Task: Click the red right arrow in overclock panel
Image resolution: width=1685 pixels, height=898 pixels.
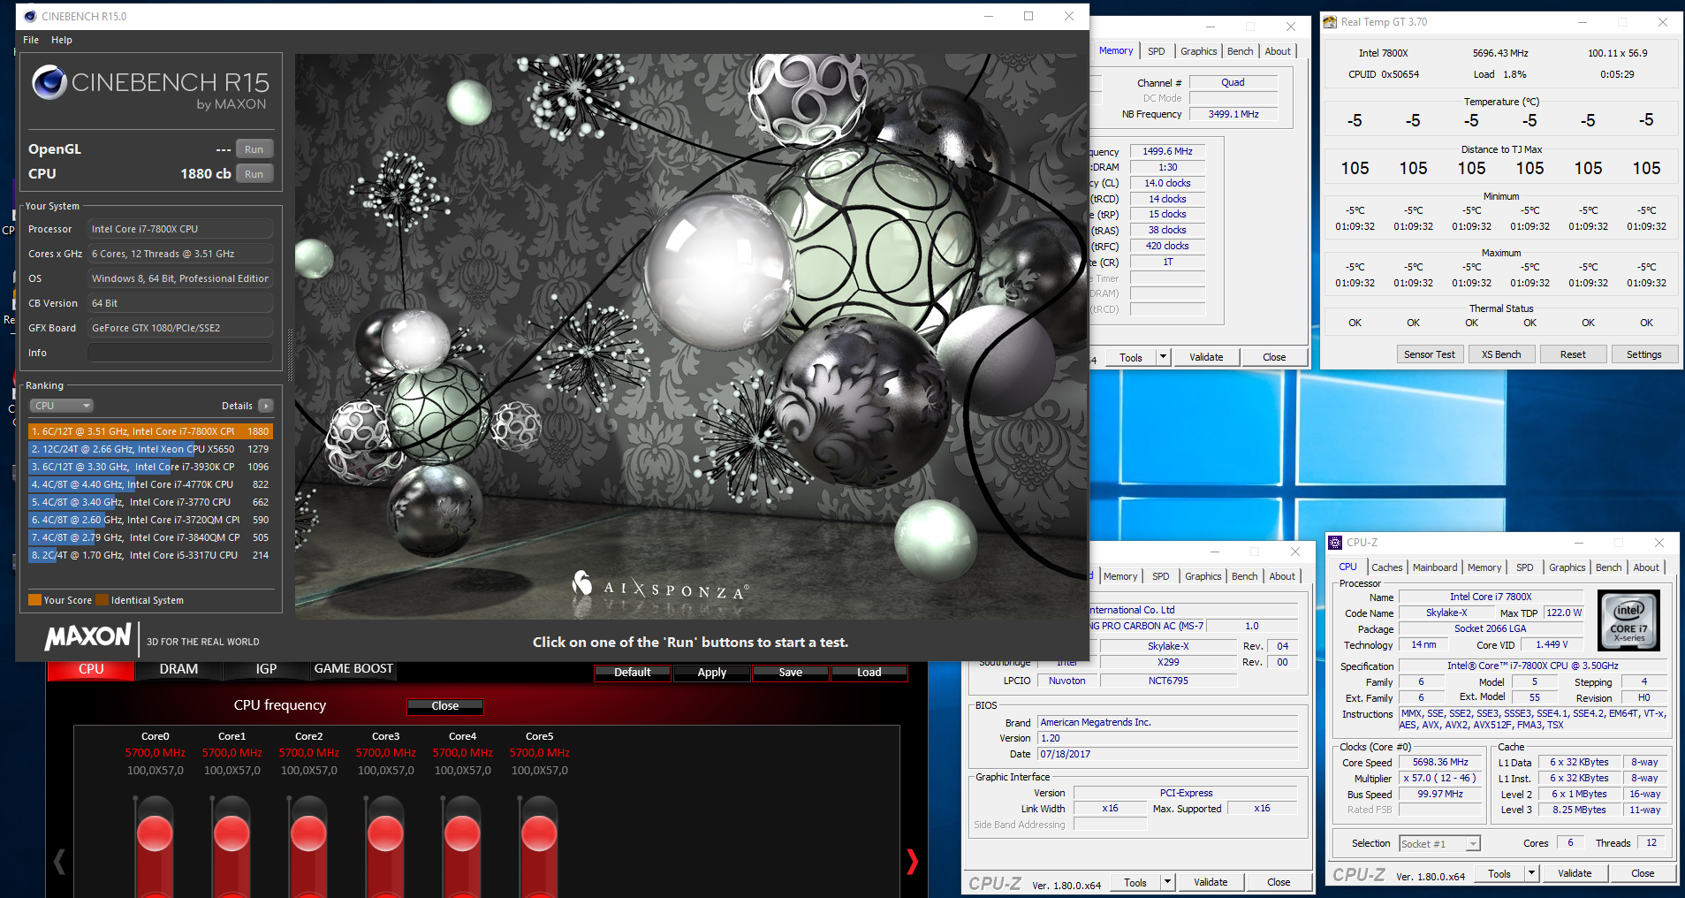Action: click(912, 861)
